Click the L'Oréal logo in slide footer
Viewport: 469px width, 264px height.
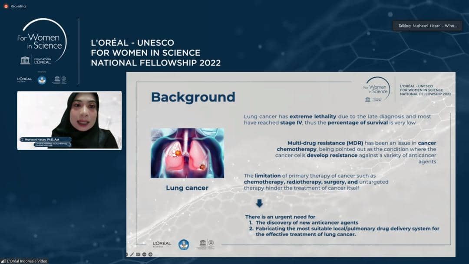162,244
